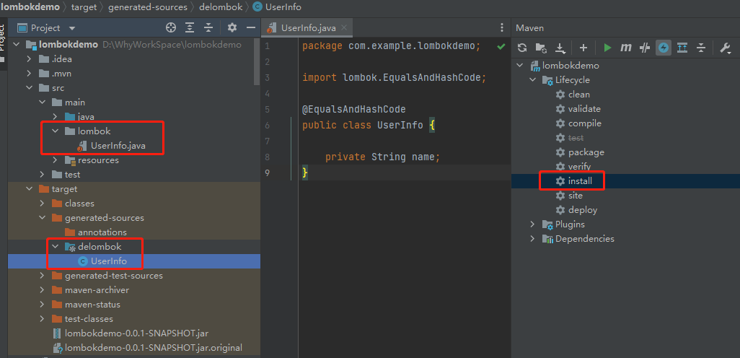The height and width of the screenshot is (358, 740).
Task: Select the UserInfo.java editor tab
Action: pyautogui.click(x=307, y=27)
